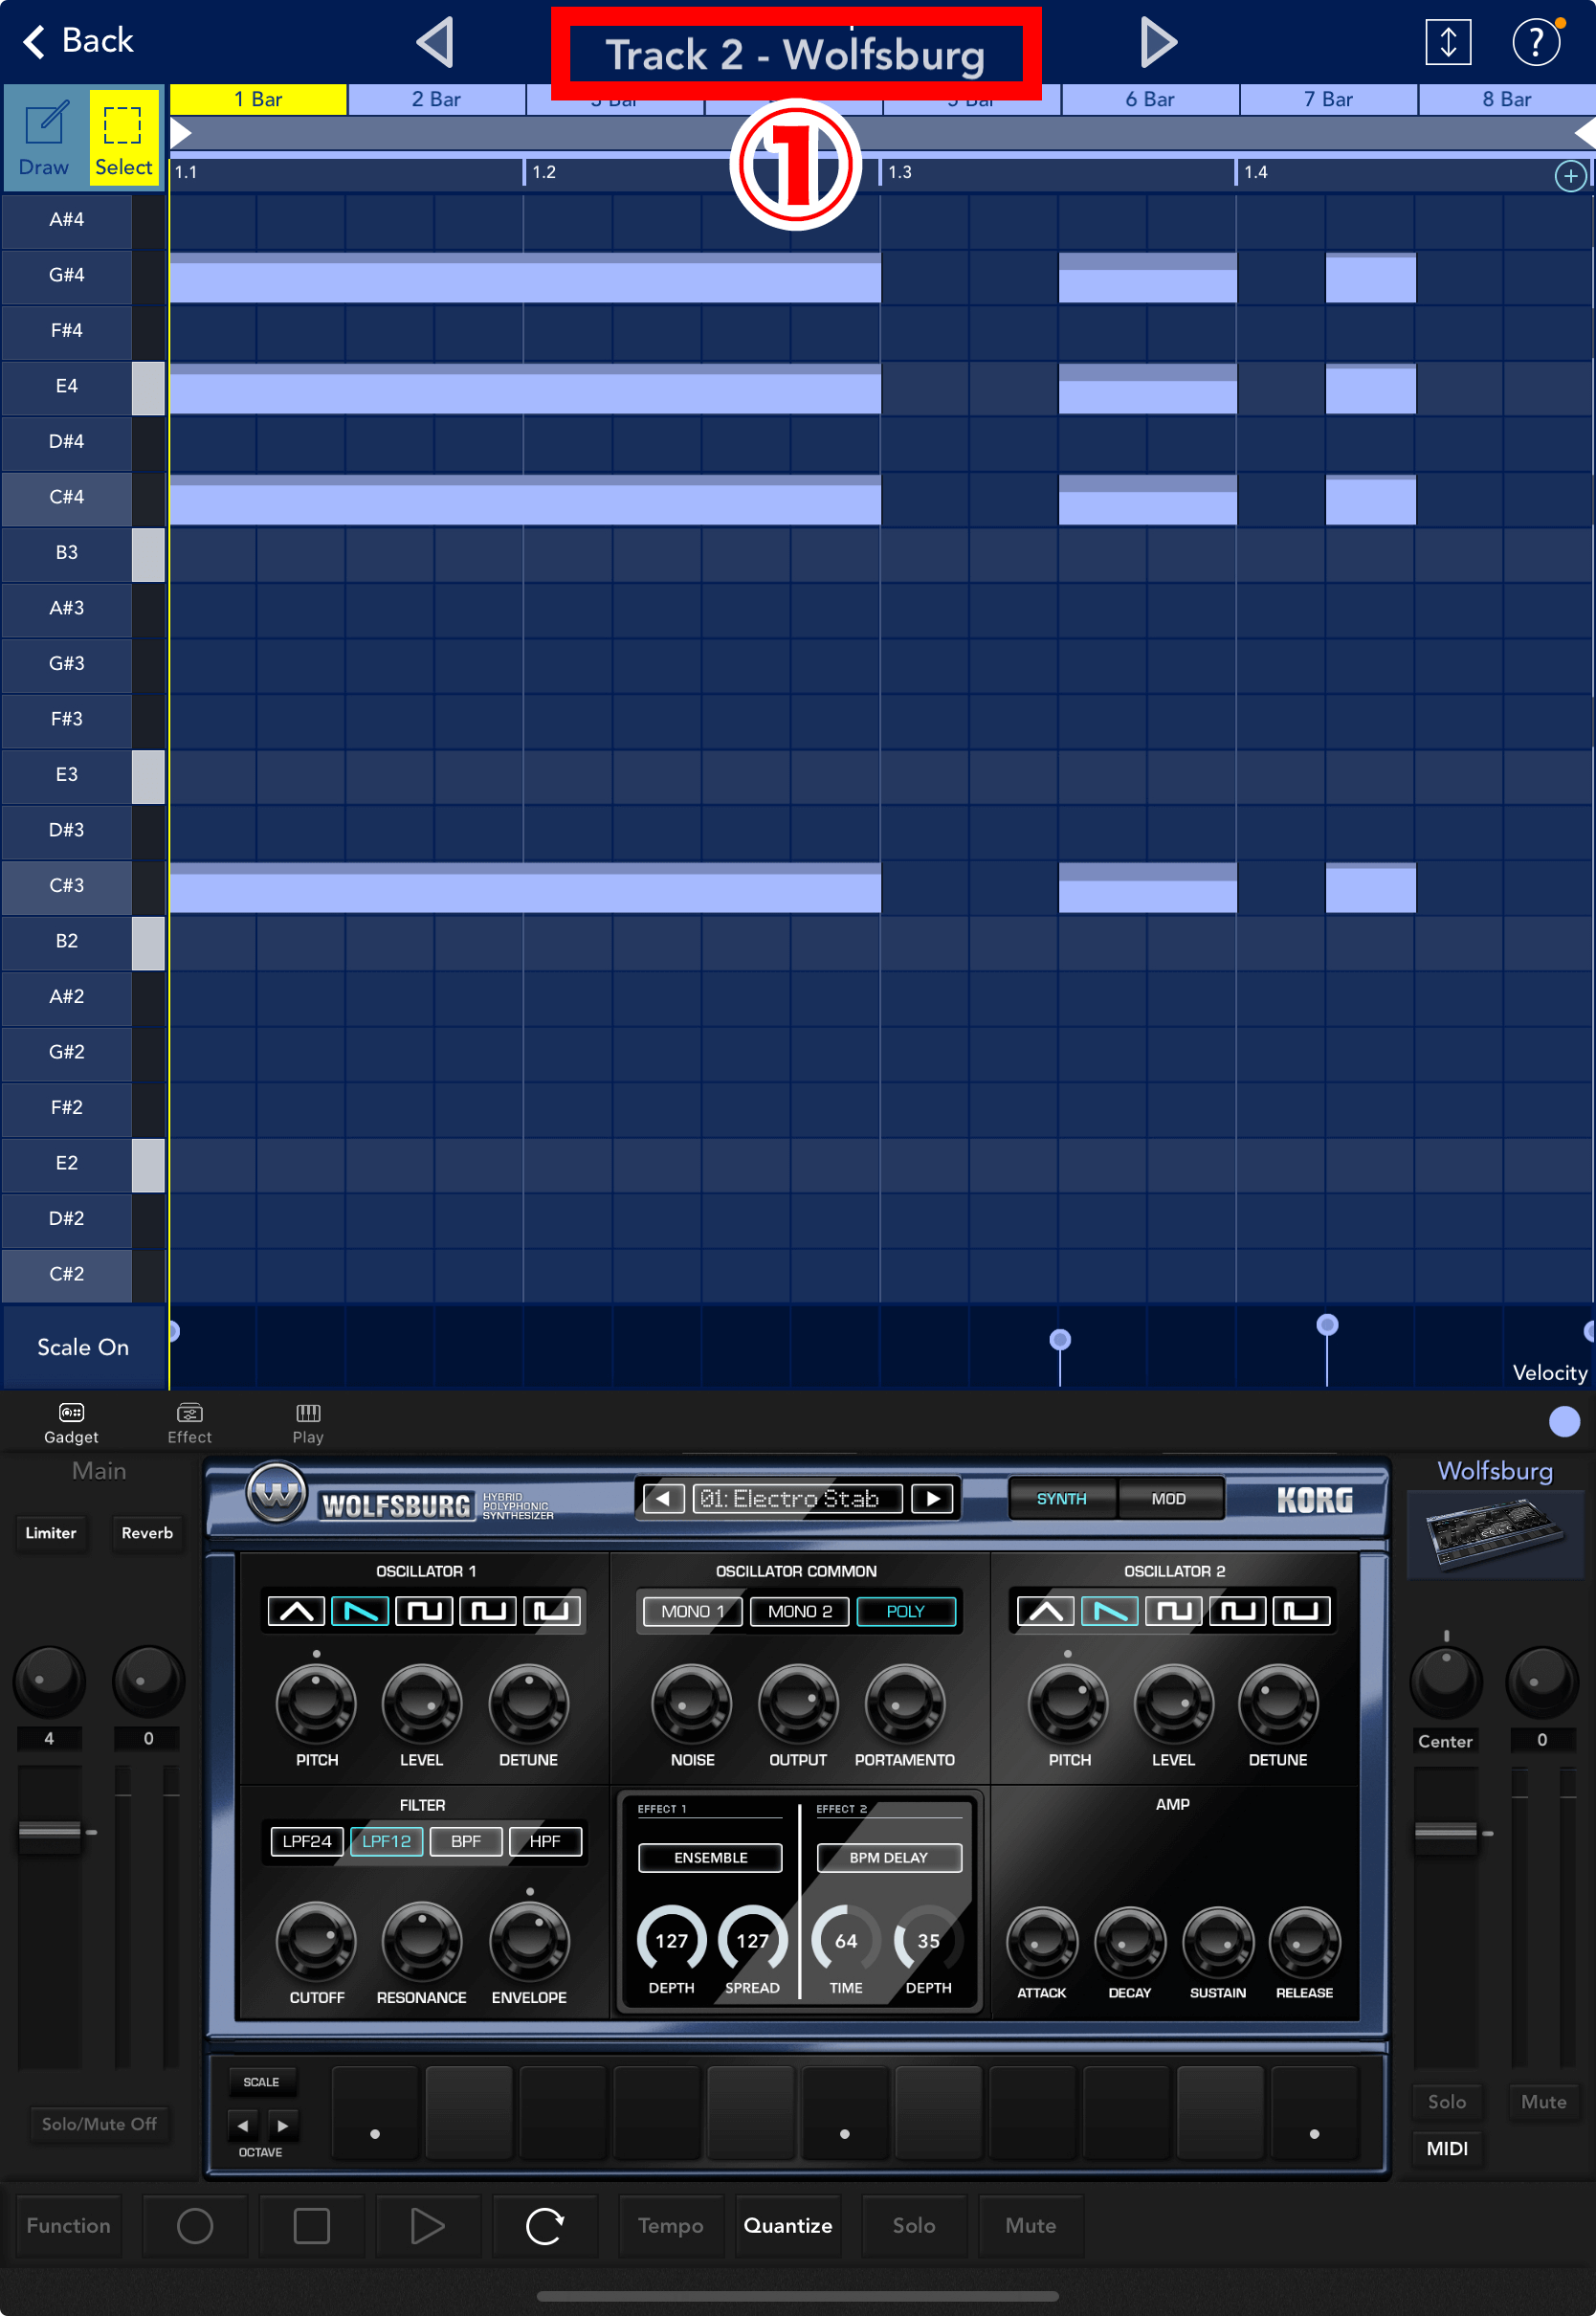
Task: Choose sawtooth waveform for Oscillator 2
Action: (x=1110, y=1610)
